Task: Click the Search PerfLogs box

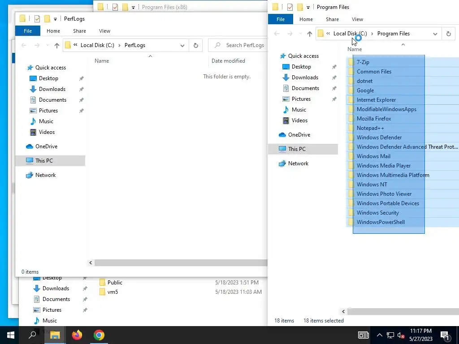Action: 238,45
